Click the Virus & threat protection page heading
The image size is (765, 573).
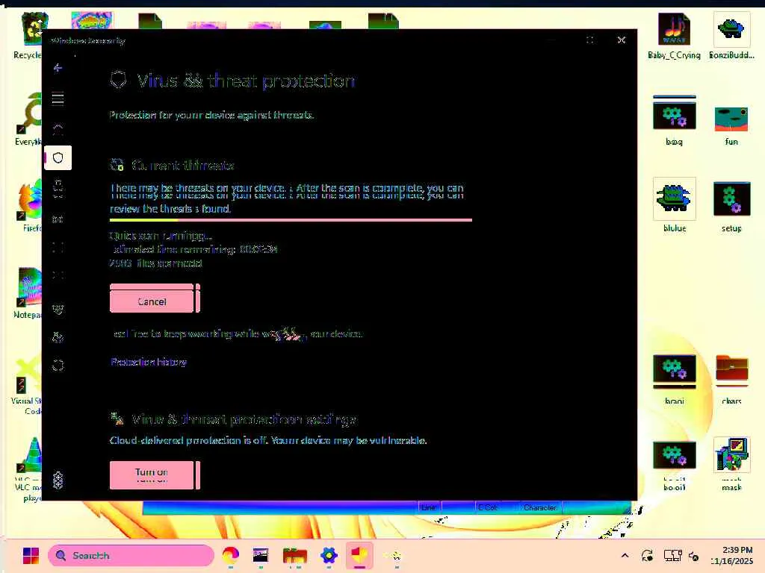[245, 81]
